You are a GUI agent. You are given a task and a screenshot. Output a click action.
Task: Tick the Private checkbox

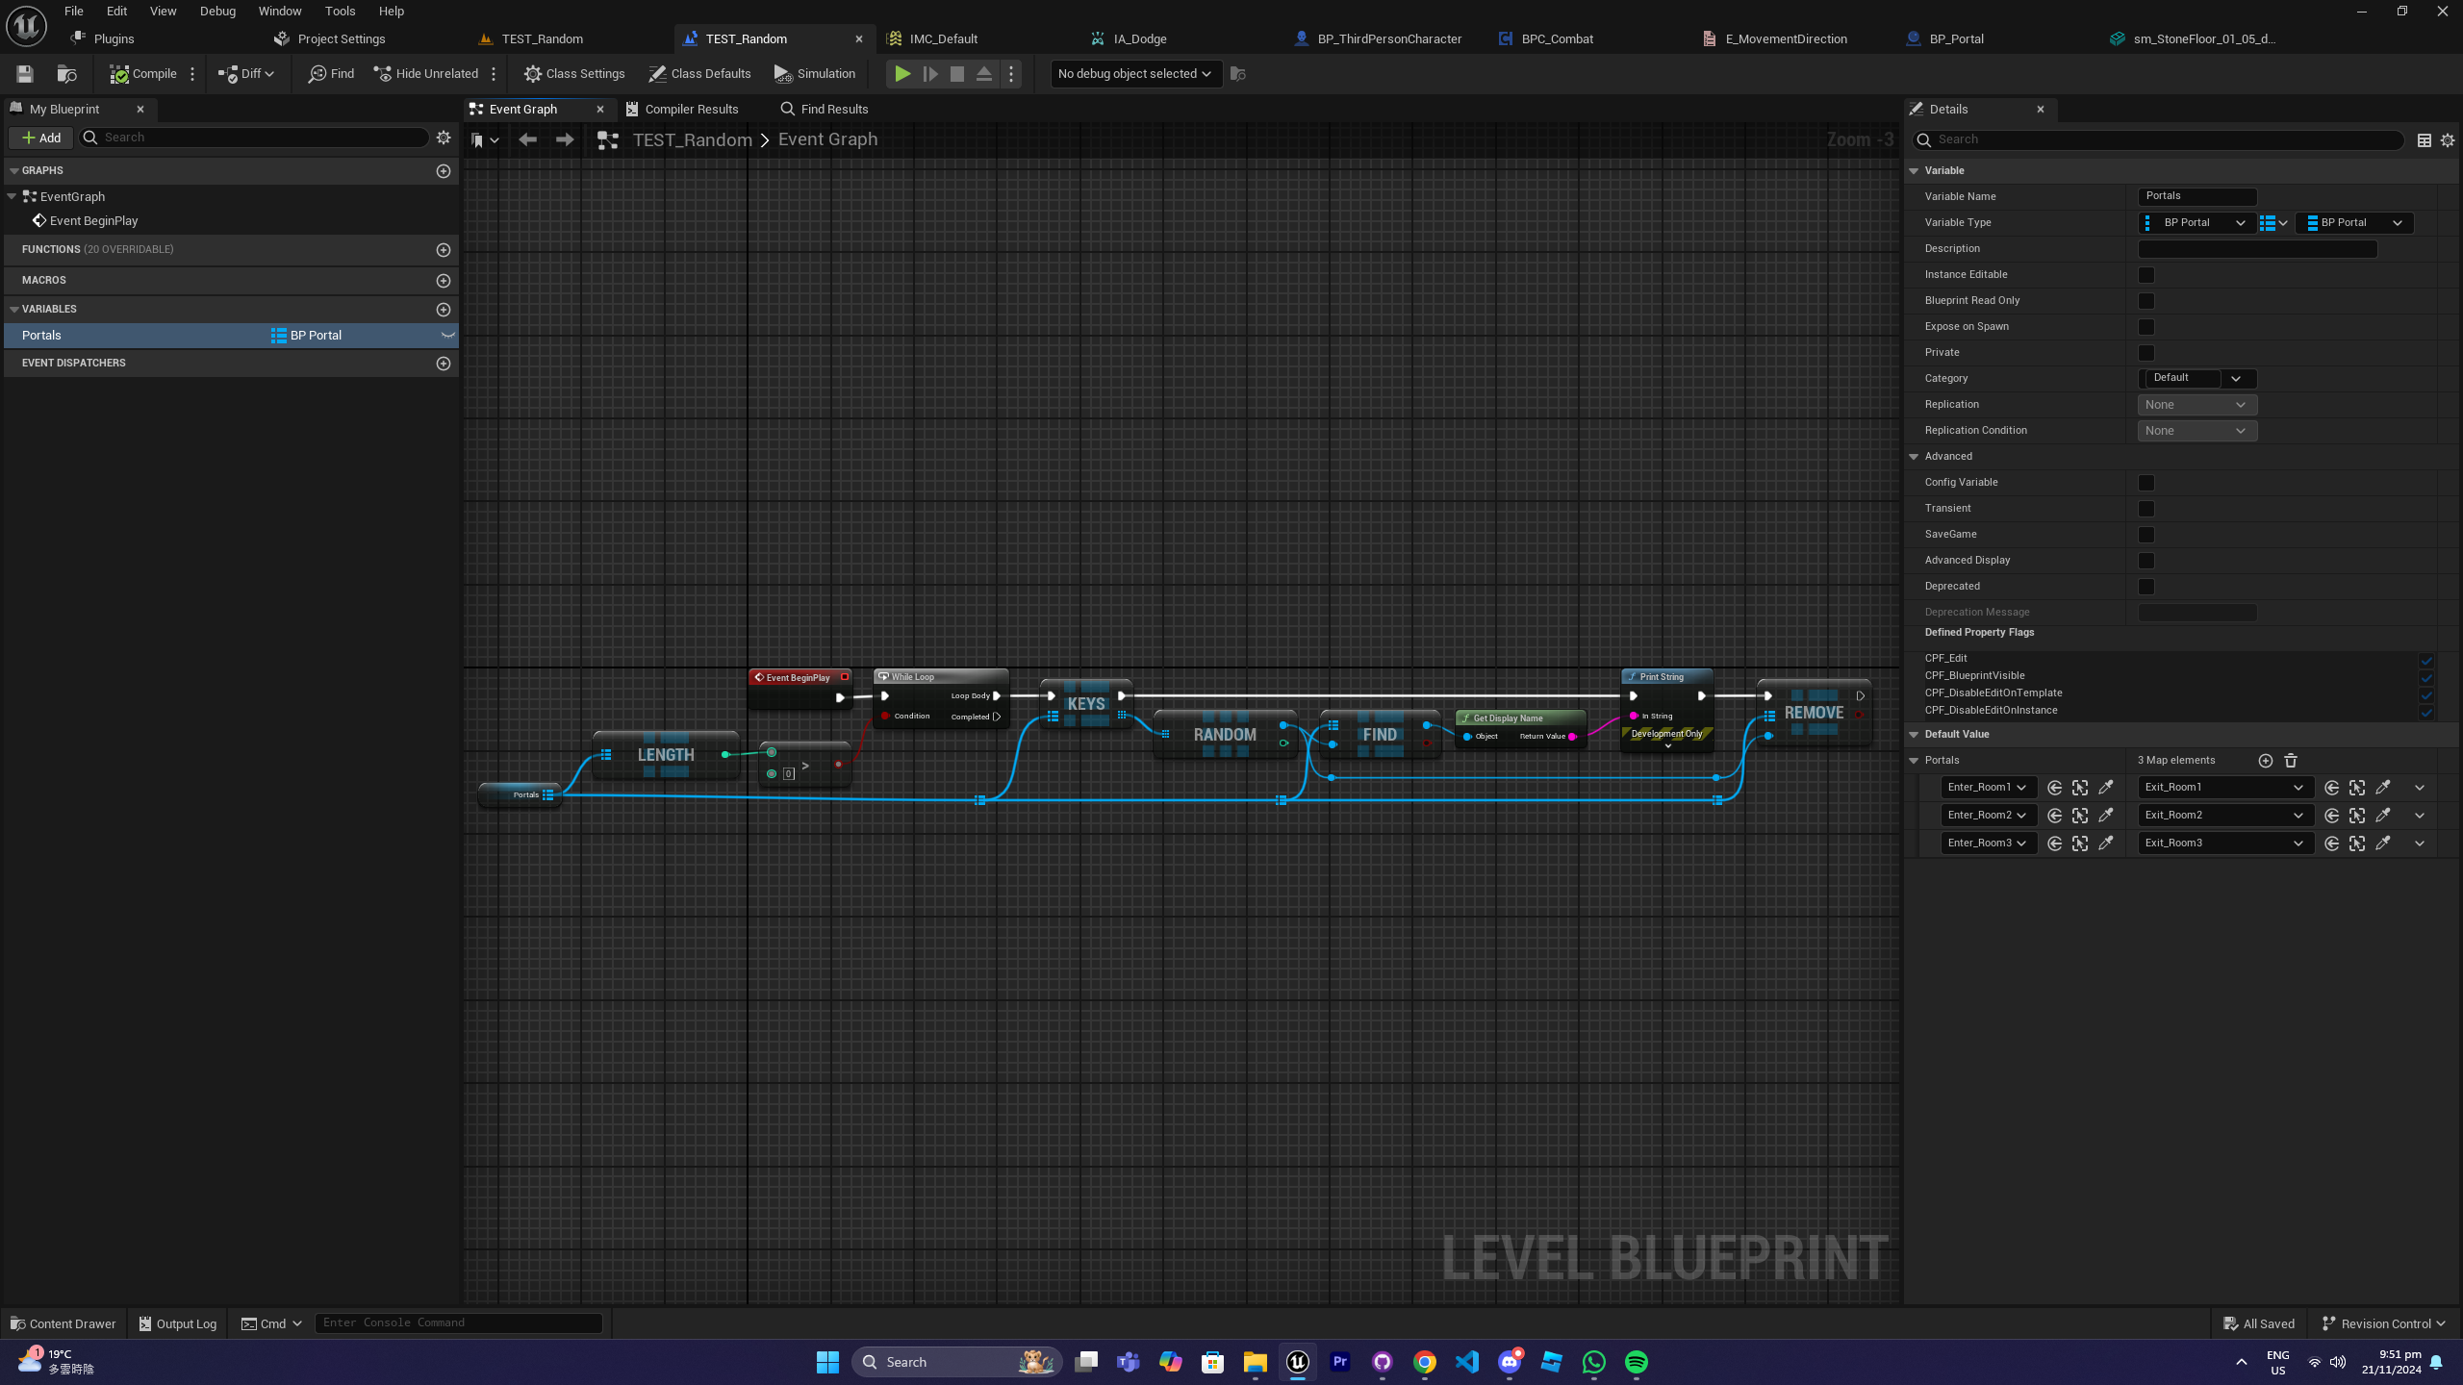[x=2146, y=353]
